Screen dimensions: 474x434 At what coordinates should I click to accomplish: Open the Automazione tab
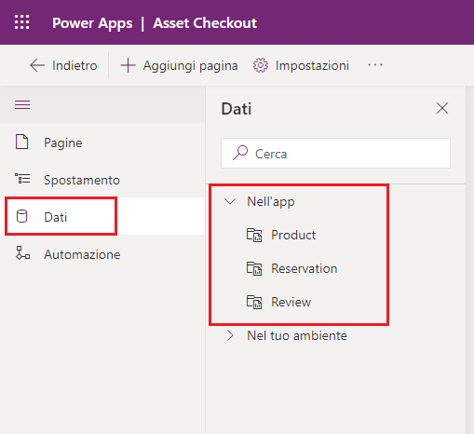pyautogui.click(x=102, y=254)
